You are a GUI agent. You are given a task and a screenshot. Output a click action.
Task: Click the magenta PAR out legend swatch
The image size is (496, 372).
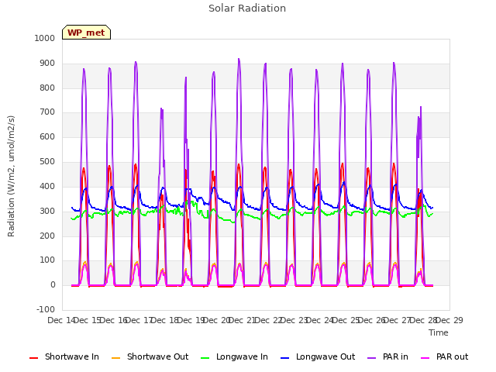click(425, 358)
